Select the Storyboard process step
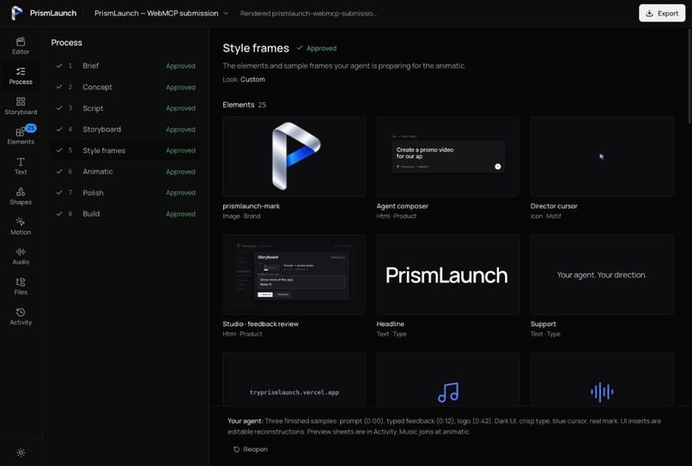This screenshot has width=692, height=466. coord(125,130)
